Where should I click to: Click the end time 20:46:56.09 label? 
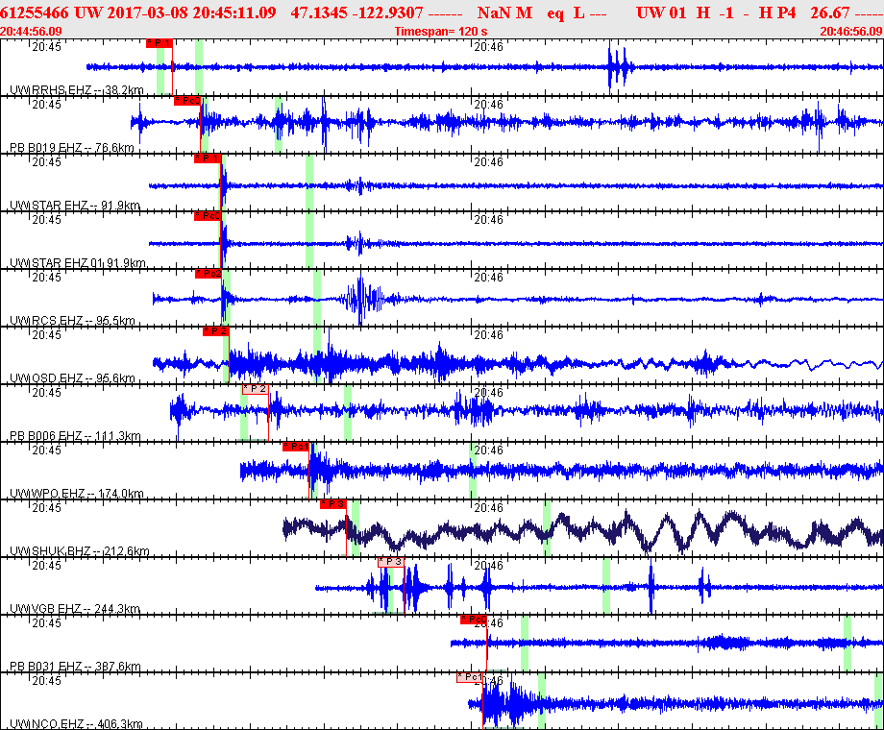point(850,32)
